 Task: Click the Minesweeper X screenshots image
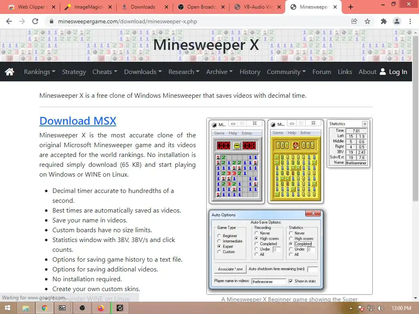coord(289,206)
